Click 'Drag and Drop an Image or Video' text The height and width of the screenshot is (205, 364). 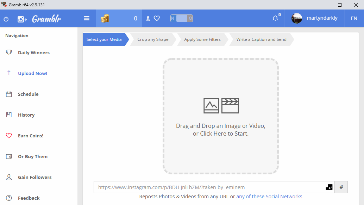220,126
